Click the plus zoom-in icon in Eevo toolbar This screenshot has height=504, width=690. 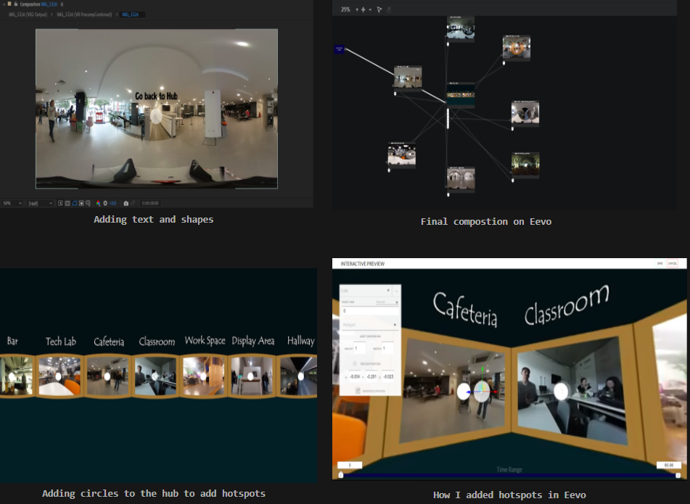[363, 9]
